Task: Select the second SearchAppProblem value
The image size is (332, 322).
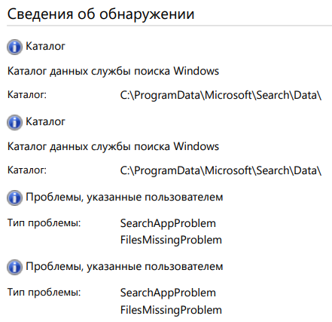Action: (168, 293)
